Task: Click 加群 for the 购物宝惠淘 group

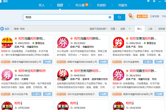Action: pyautogui.click(x=159, y=62)
